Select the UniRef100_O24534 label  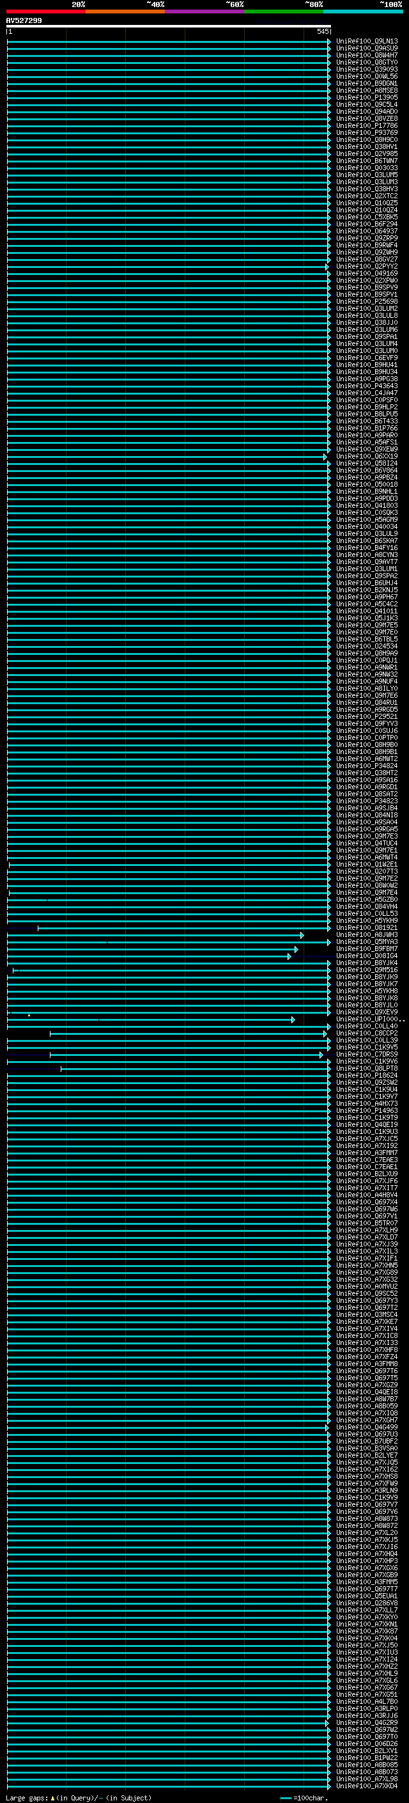pyautogui.click(x=367, y=646)
